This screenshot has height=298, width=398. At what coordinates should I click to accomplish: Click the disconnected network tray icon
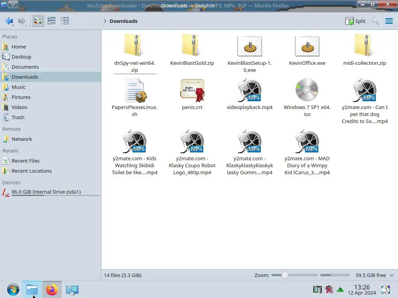coord(329,289)
